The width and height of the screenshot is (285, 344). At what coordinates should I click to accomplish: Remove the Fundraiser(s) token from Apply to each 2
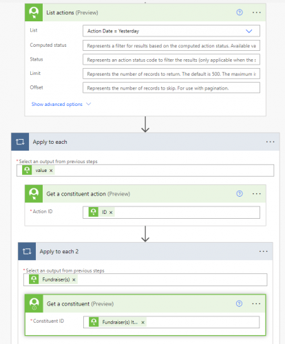[x=74, y=280]
